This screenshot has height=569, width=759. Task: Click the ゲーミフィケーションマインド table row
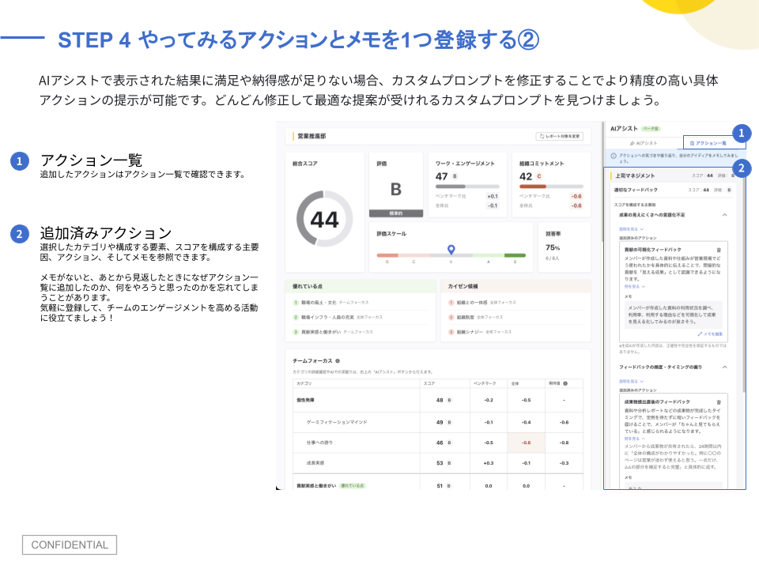(437, 422)
